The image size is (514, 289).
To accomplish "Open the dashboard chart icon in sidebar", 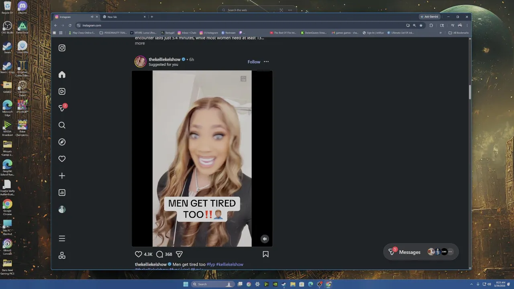I will click(62, 193).
